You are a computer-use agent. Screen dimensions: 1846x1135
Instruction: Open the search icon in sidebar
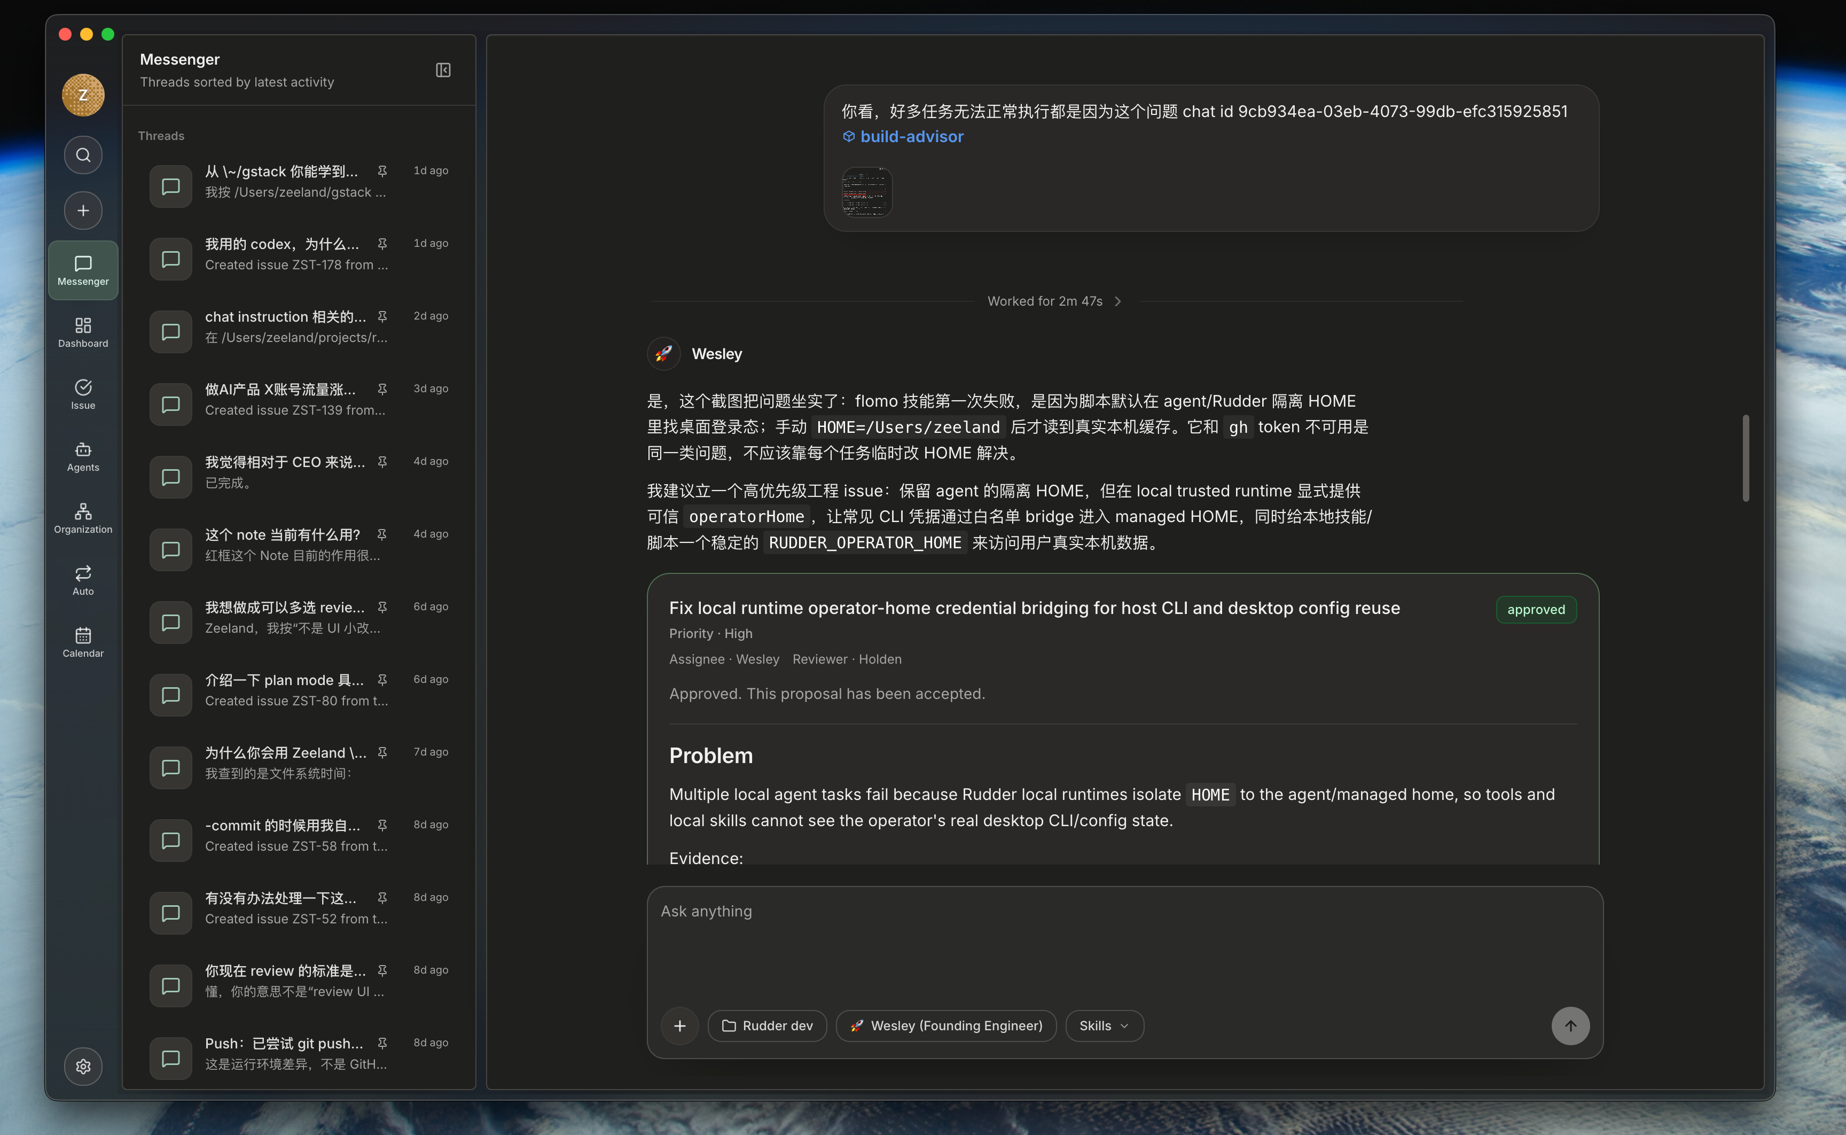coord(83,156)
